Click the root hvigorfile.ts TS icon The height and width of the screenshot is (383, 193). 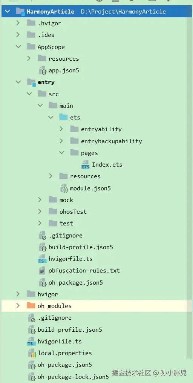[32, 342]
